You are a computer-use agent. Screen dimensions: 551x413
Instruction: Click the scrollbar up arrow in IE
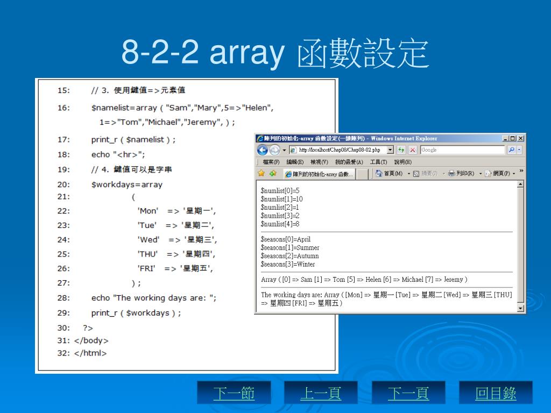[520, 184]
